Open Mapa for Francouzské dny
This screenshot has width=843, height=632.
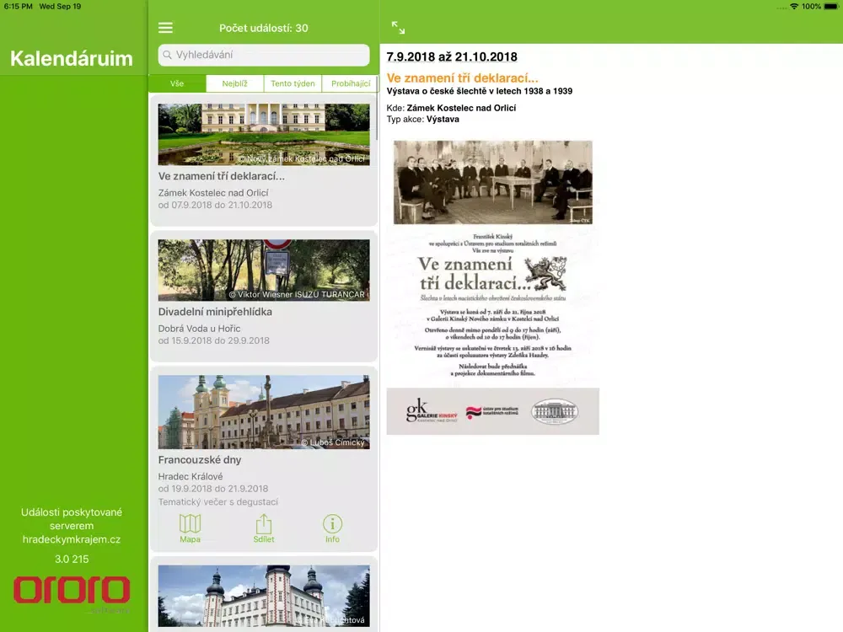pos(190,528)
